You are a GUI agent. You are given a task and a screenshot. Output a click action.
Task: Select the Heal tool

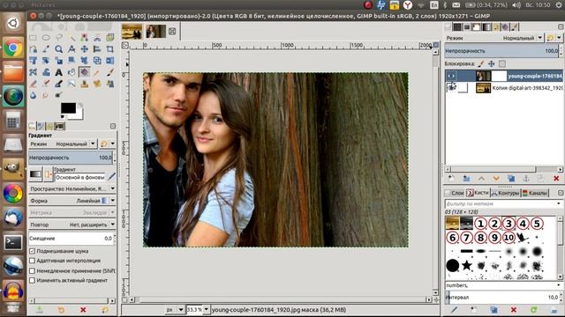coord(97,84)
